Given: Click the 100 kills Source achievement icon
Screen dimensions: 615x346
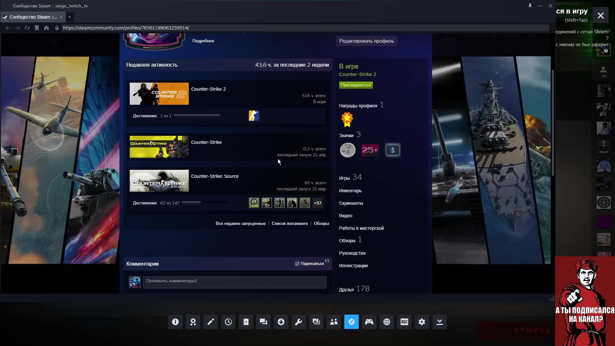Looking at the screenshot, I should point(254,203).
